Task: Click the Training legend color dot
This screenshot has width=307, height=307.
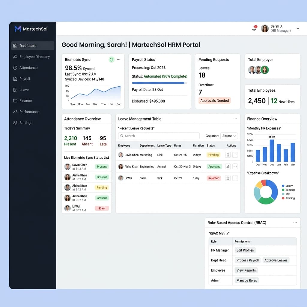Action: click(283, 198)
